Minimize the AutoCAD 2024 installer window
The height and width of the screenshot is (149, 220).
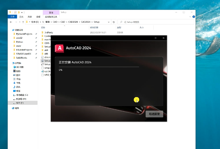coord(155,38)
